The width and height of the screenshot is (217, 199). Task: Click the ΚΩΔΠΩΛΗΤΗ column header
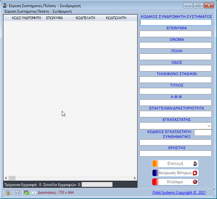click(x=116, y=18)
